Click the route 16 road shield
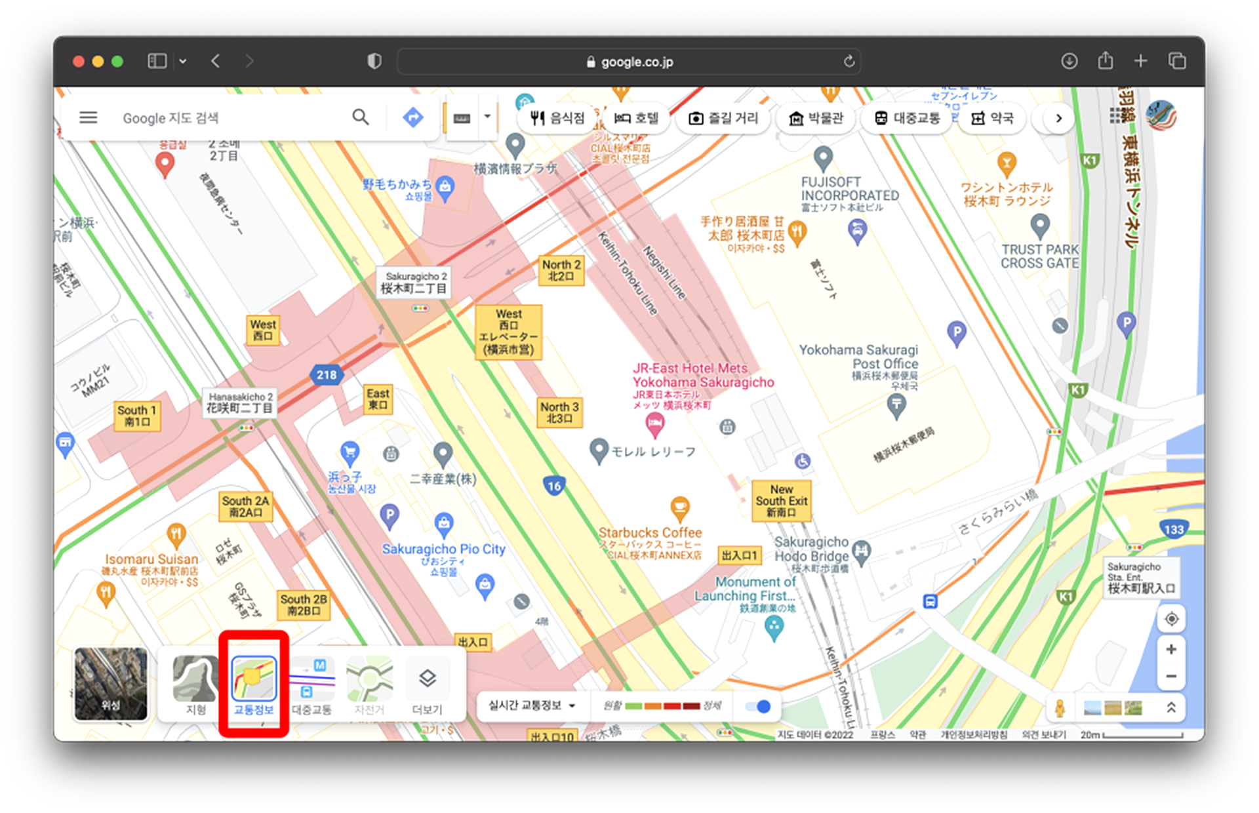This screenshot has width=1259, height=813. [554, 486]
